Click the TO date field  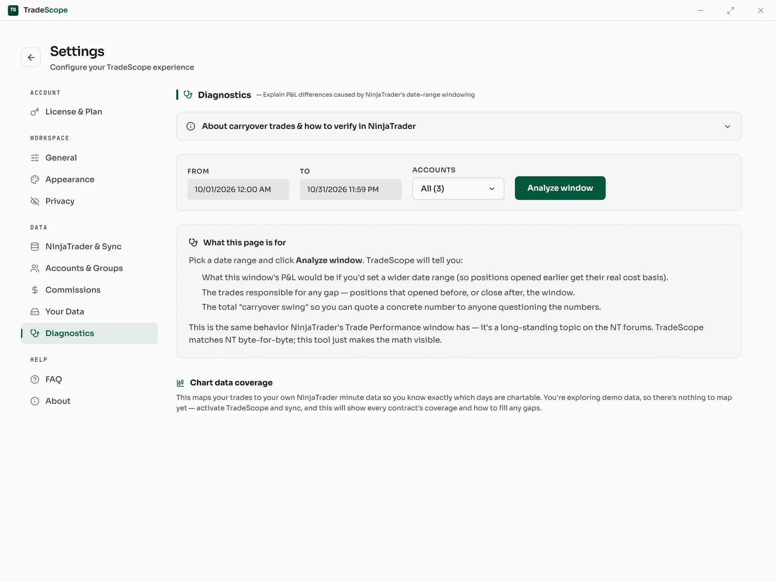click(350, 189)
